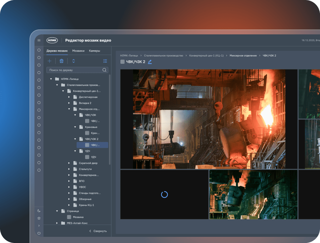The width and height of the screenshot is (320, 243).
Task: Click the Поиск по дереву search field
Action: [x=74, y=70]
